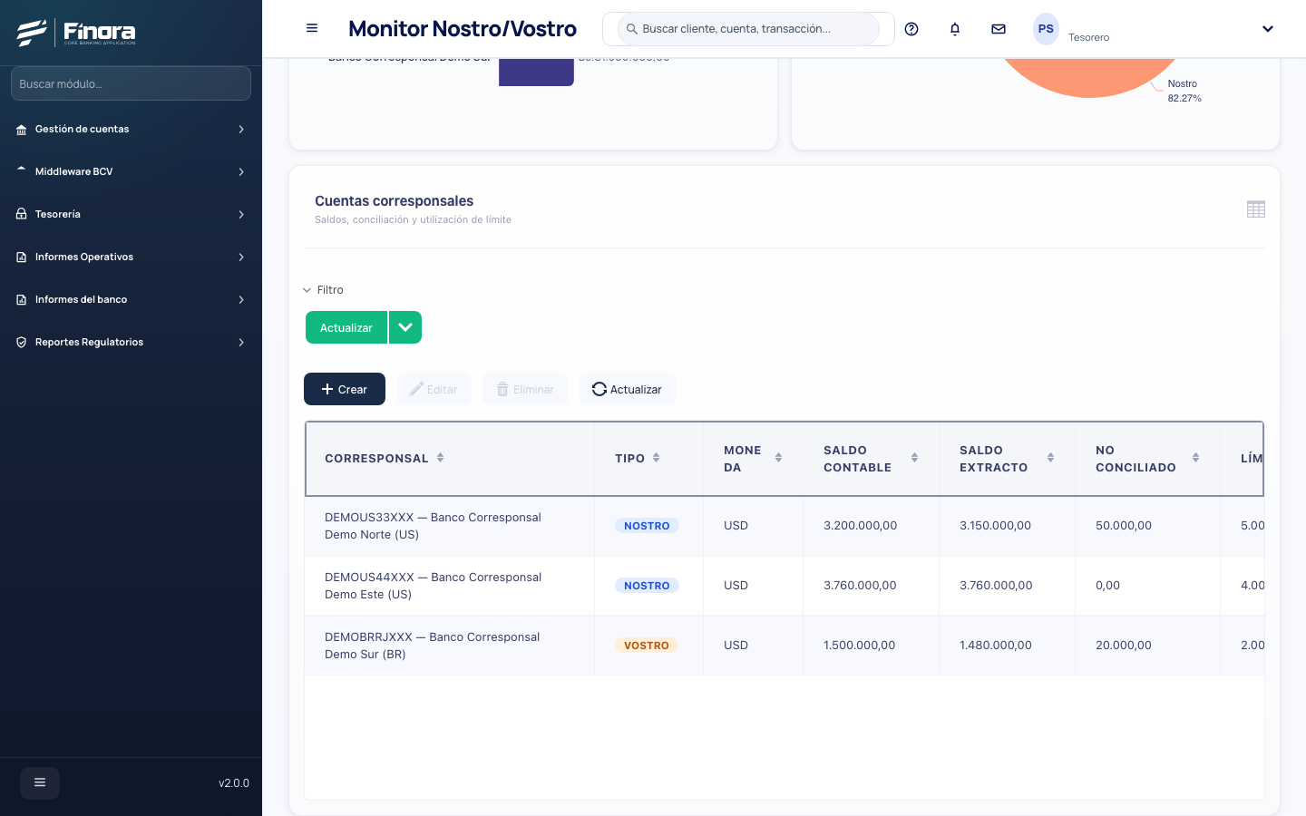
Task: Click the Eliminar button
Action: pyautogui.click(x=526, y=389)
